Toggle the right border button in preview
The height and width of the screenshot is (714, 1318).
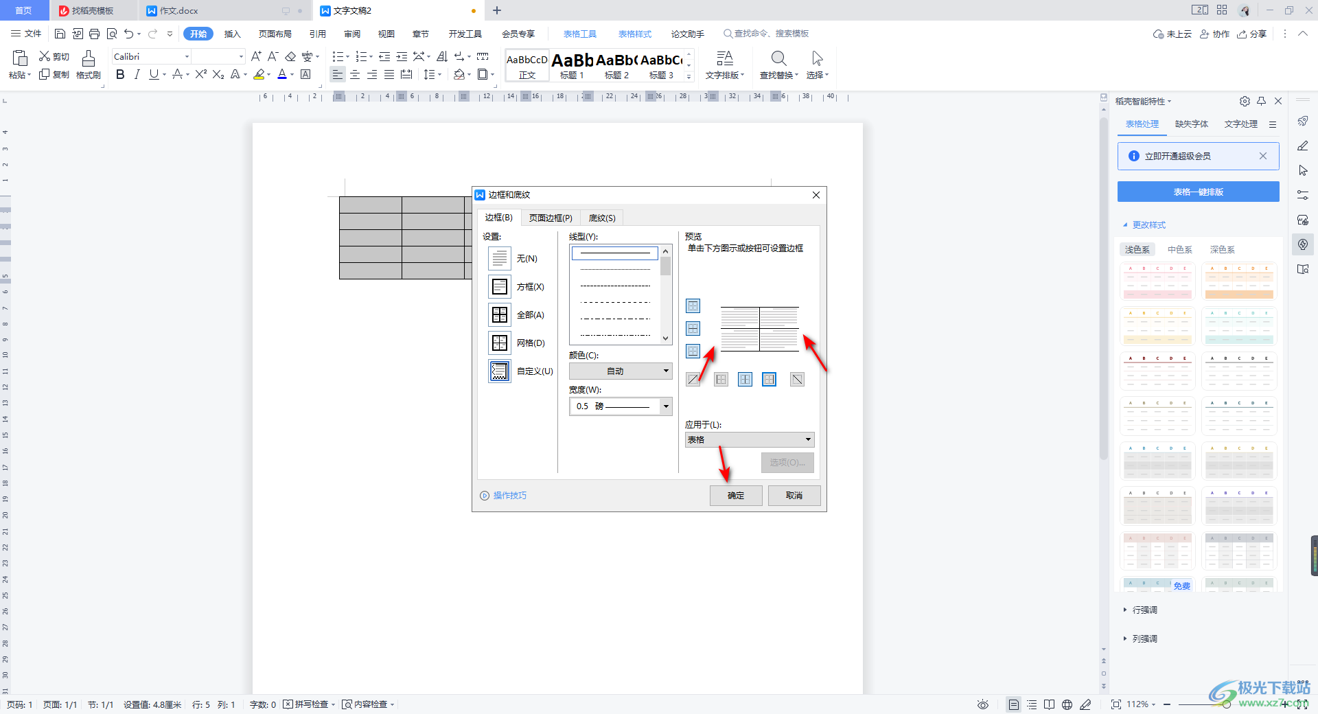coord(770,380)
